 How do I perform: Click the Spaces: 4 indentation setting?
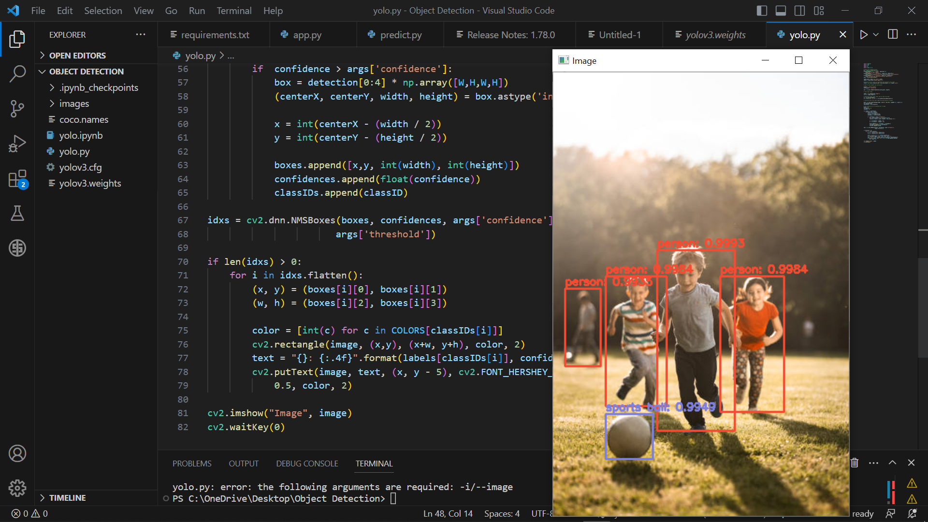tap(502, 513)
